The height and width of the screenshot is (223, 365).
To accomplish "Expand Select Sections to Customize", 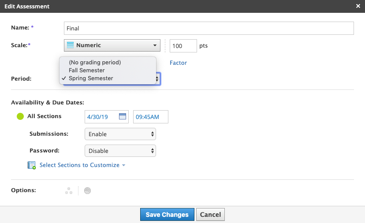I will click(82, 165).
